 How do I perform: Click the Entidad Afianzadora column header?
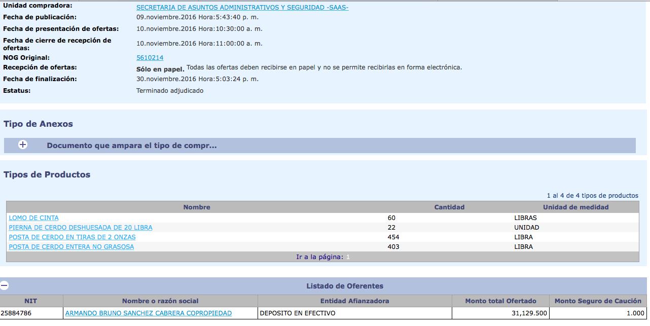354,301
